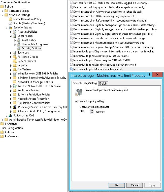Decrease the seconds value with down arrow

92,113
